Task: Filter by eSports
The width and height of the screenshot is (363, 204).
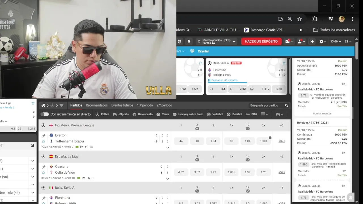Action: click(x=121, y=114)
